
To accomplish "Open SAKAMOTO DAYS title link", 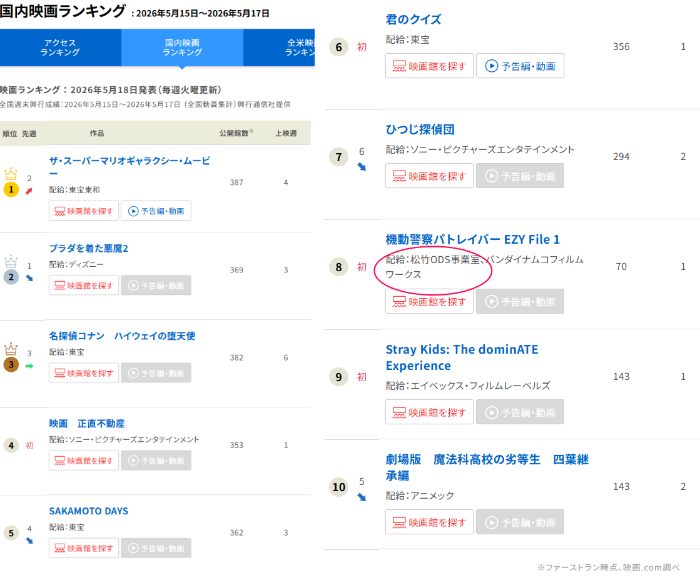I will point(88,511).
